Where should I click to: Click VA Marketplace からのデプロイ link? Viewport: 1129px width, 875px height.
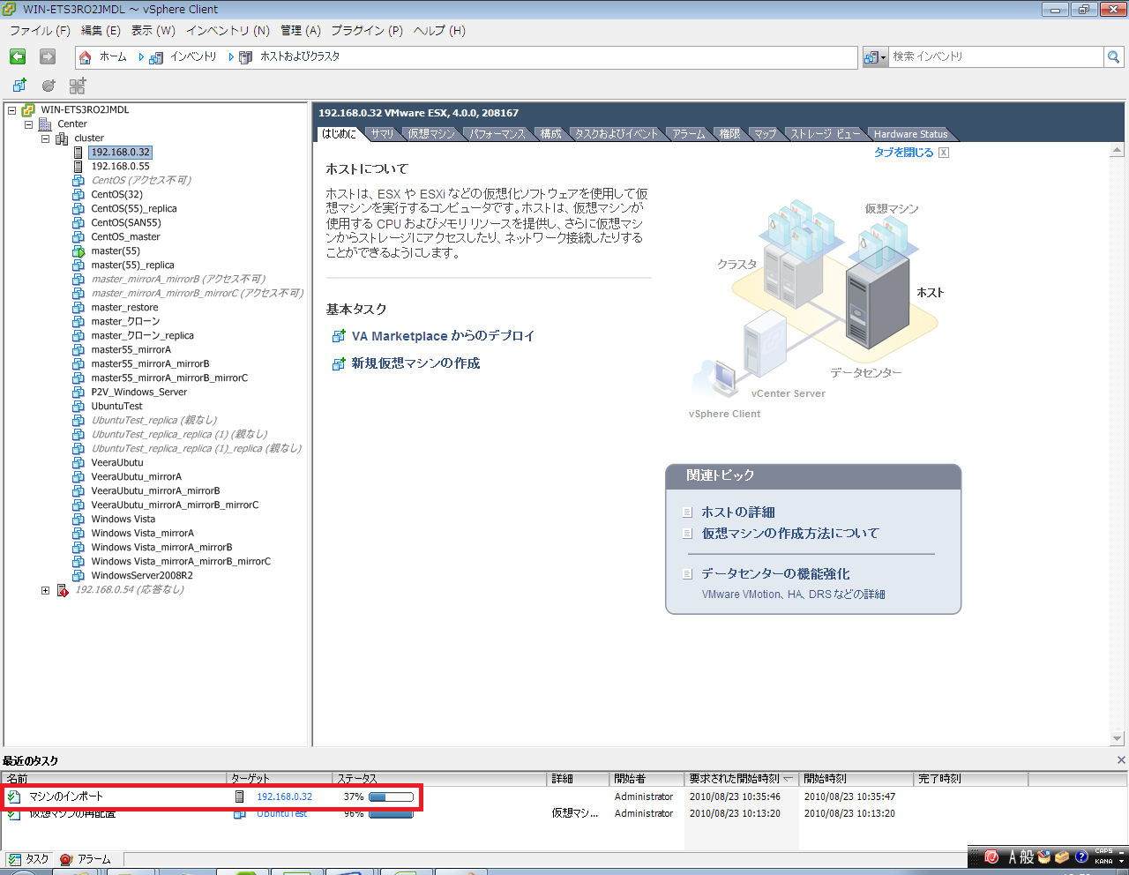(443, 336)
